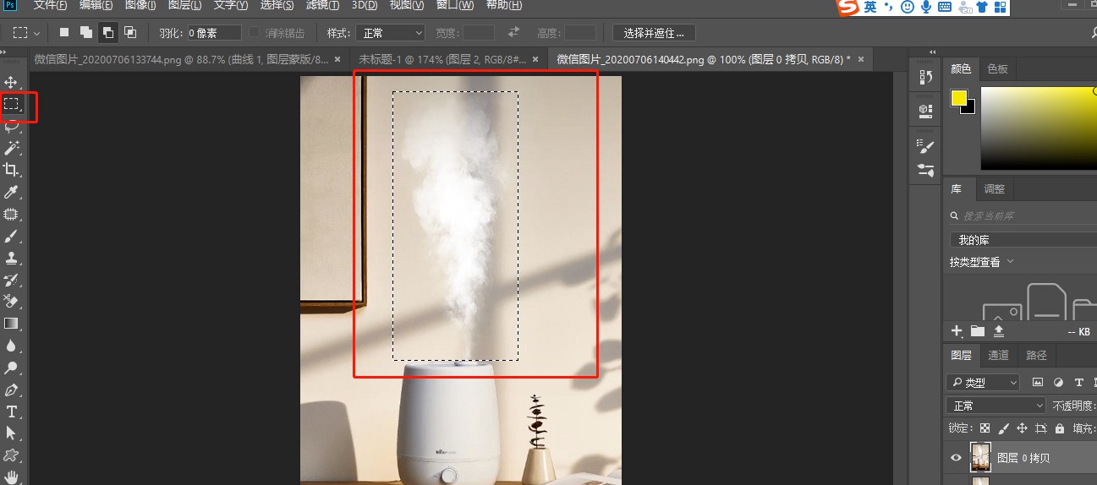Viewport: 1097px width, 485px height.
Task: Hide the 图层 0 拷贝 layer
Action: pyautogui.click(x=956, y=458)
